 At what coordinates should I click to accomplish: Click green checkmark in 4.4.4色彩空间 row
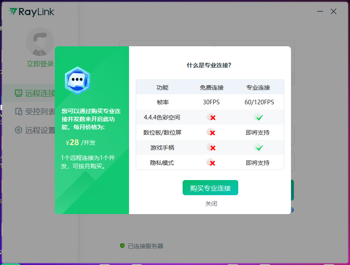point(259,117)
